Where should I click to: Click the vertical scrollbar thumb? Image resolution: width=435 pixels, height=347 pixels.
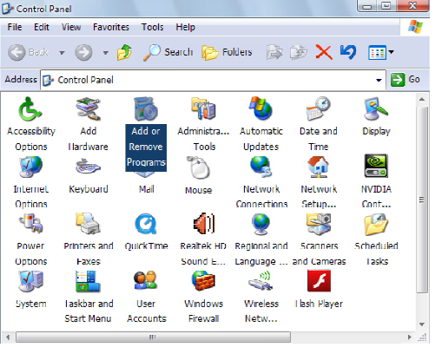(x=422, y=200)
